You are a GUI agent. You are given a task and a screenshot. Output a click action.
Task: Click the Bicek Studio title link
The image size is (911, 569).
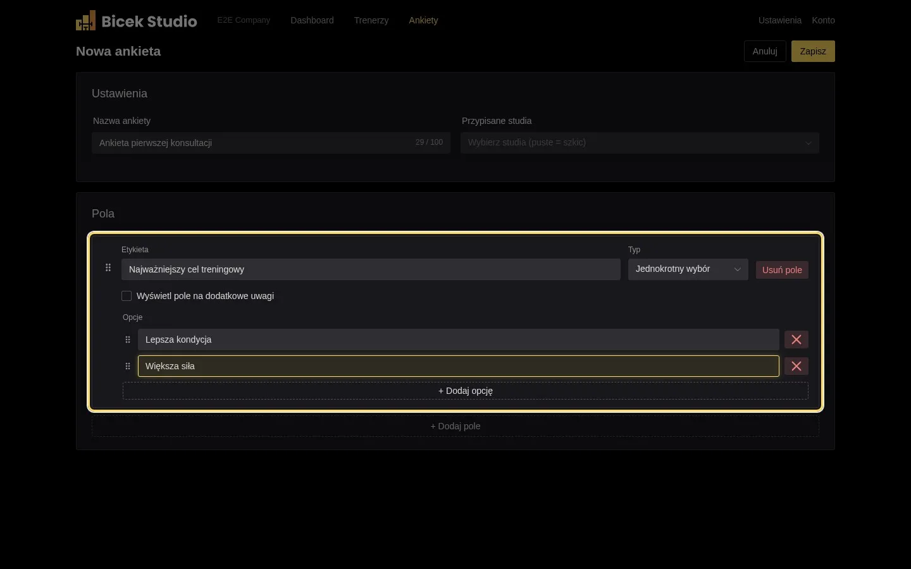(149, 21)
